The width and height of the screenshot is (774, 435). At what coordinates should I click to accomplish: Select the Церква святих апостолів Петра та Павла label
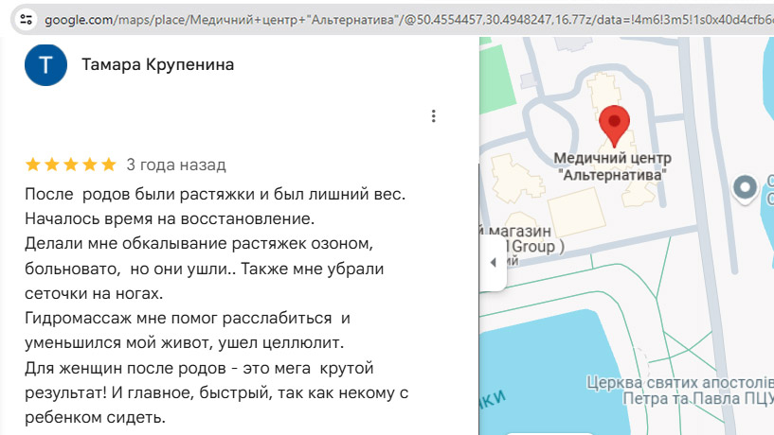pyautogui.click(x=675, y=391)
